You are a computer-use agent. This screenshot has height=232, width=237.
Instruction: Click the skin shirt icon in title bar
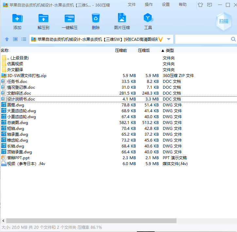tap(200, 5)
